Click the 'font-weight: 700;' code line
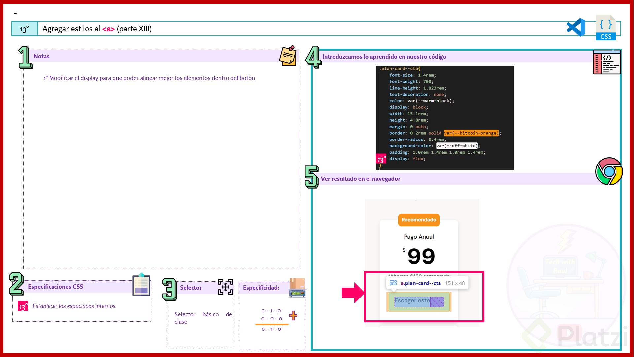This screenshot has height=357, width=634. [411, 81]
